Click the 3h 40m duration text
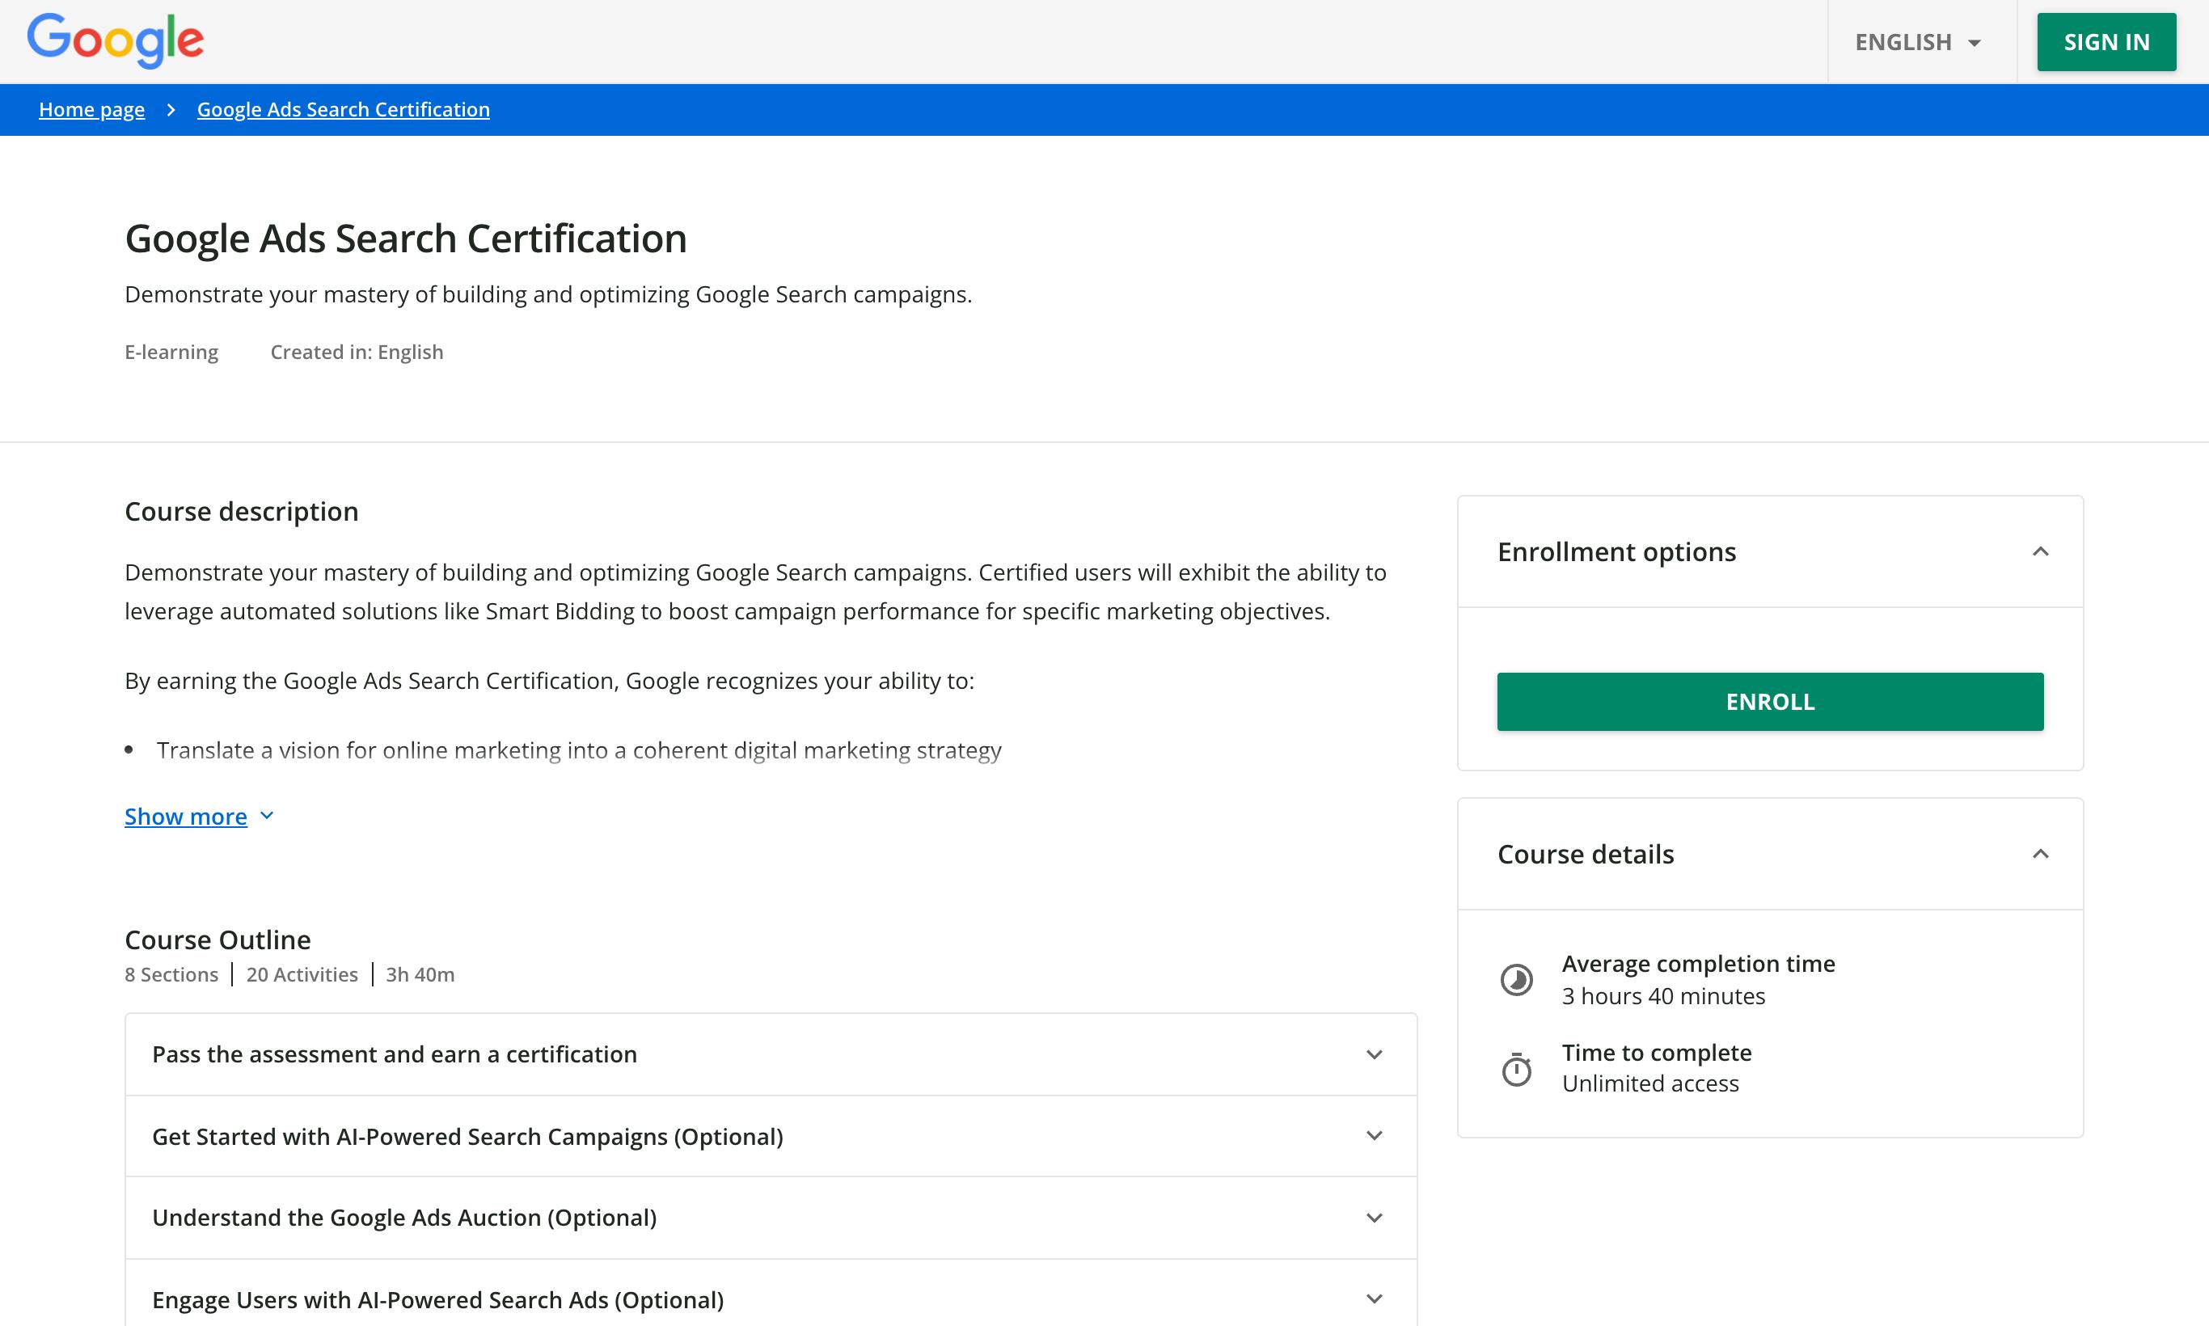This screenshot has width=2209, height=1326. click(420, 975)
